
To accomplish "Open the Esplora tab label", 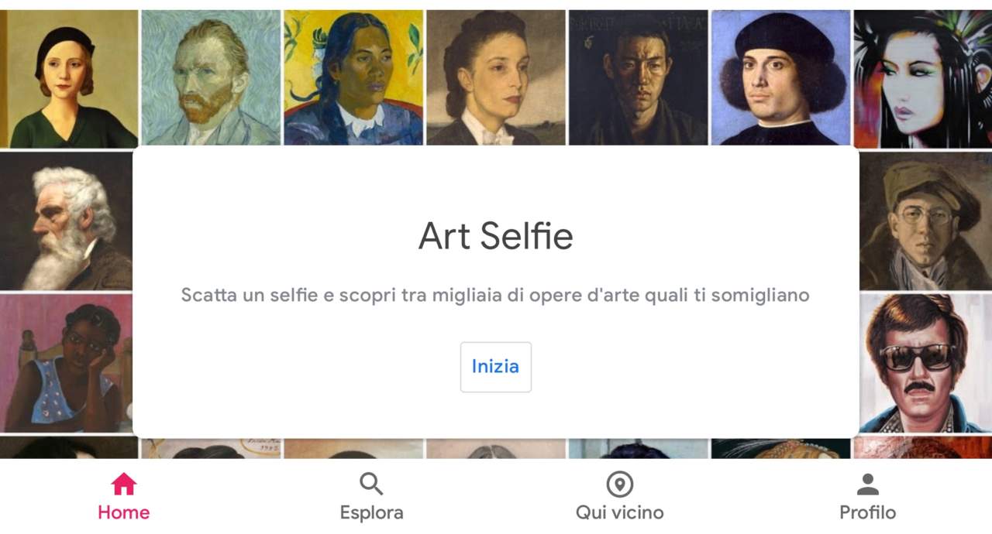I will coord(371,512).
